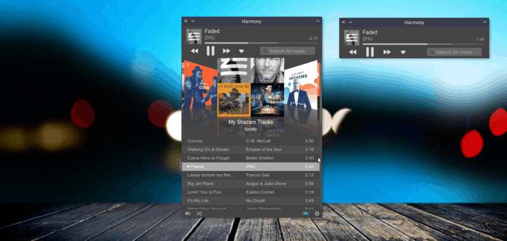Select the orange Cuba playlist cover
Screen dimensions: 507x241
(x=200, y=85)
